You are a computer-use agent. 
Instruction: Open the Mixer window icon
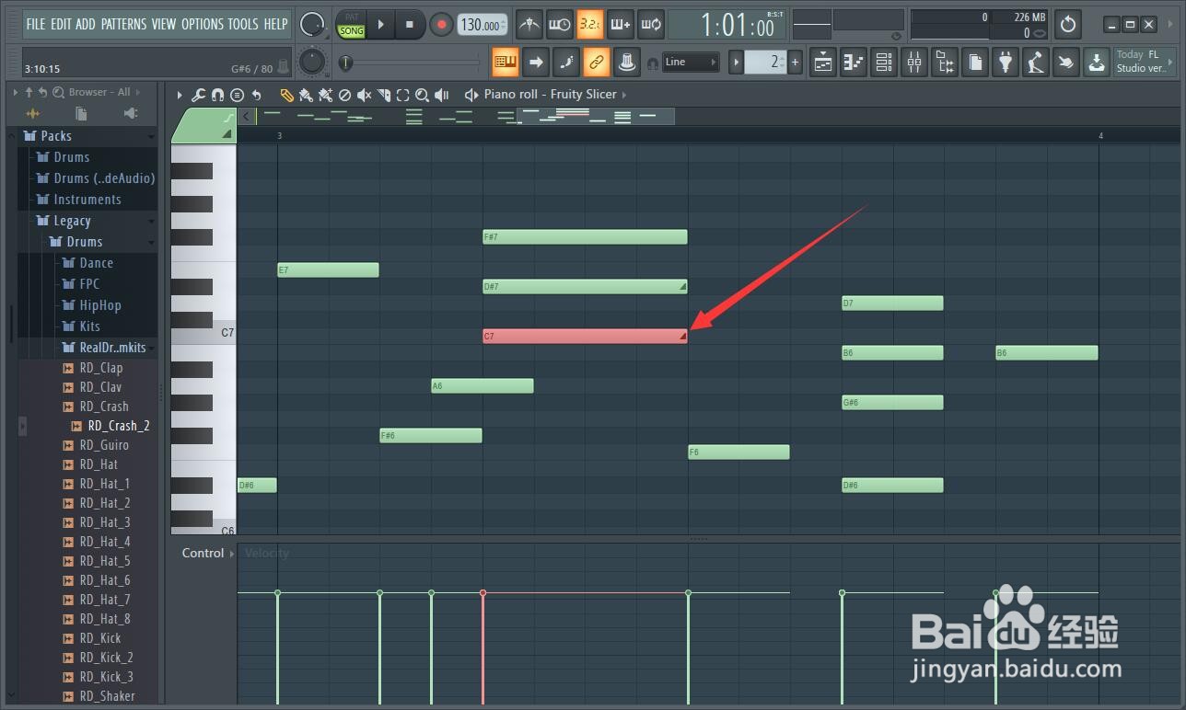(x=914, y=63)
